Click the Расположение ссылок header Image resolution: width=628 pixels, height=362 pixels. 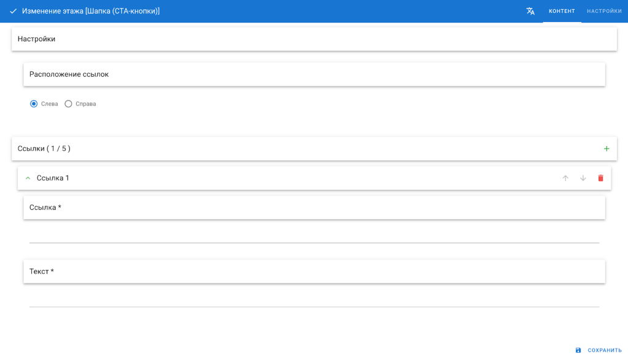pyautogui.click(x=69, y=74)
